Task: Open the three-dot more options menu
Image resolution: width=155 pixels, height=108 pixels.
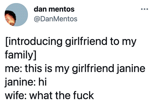Action: (144, 9)
